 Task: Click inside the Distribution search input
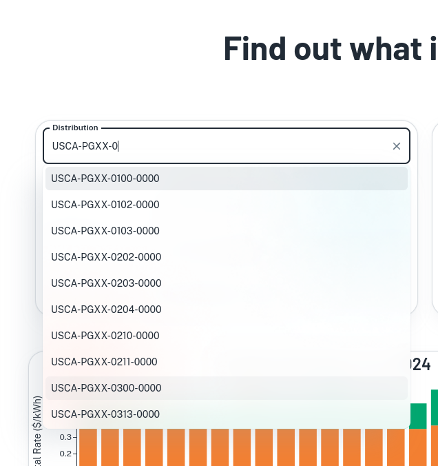pyautogui.click(x=220, y=146)
